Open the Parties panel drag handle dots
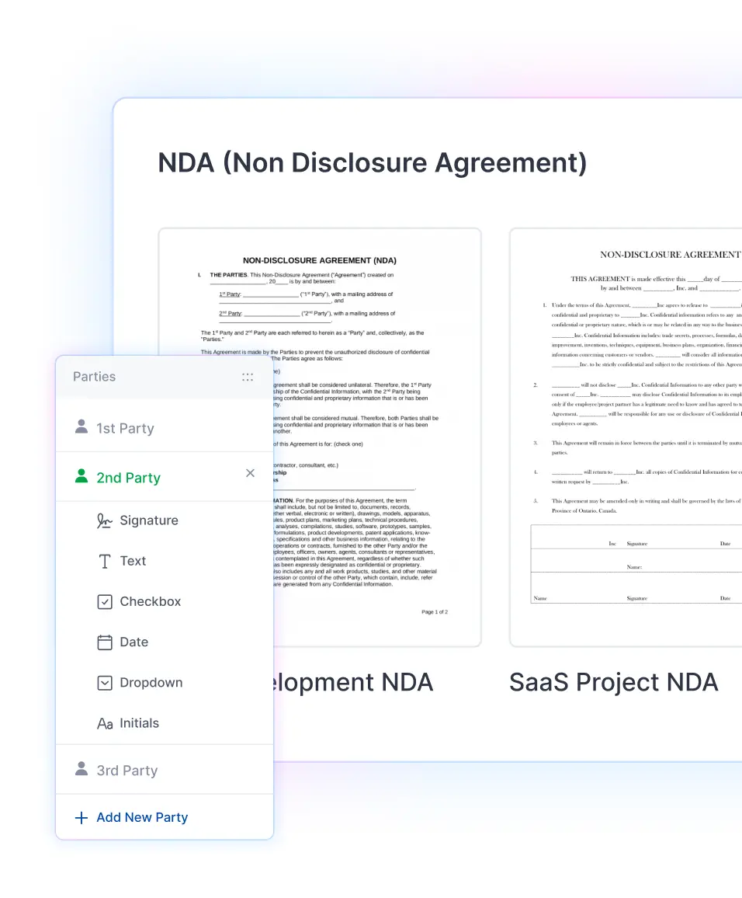The height and width of the screenshot is (898, 742). click(x=247, y=377)
